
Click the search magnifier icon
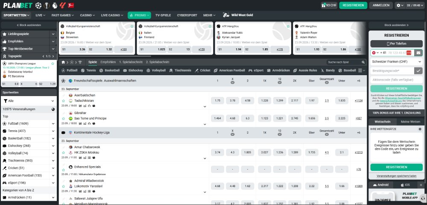363,62
